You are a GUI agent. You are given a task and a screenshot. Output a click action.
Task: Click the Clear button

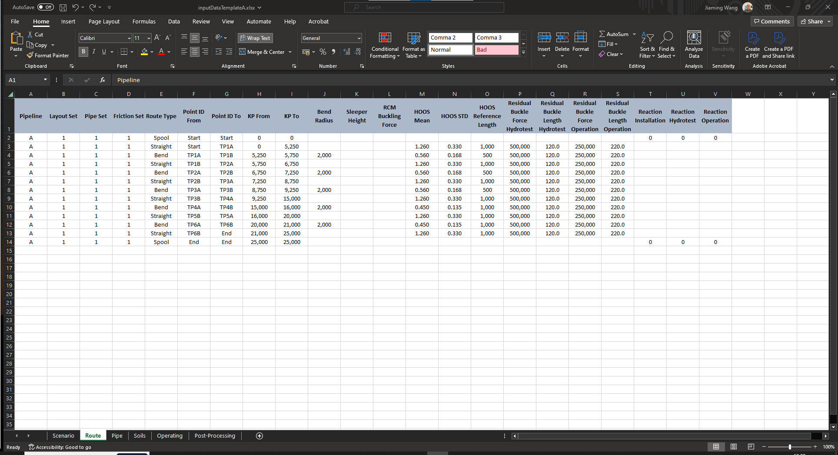611,54
